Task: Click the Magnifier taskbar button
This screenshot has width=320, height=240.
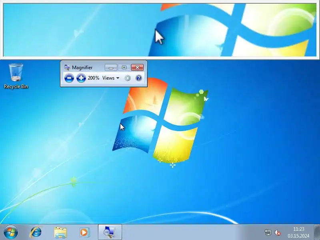Action: 110,232
